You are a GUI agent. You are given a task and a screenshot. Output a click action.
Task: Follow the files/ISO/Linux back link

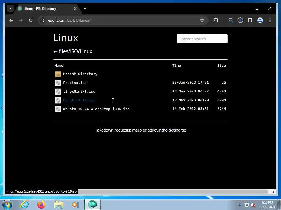(73, 51)
